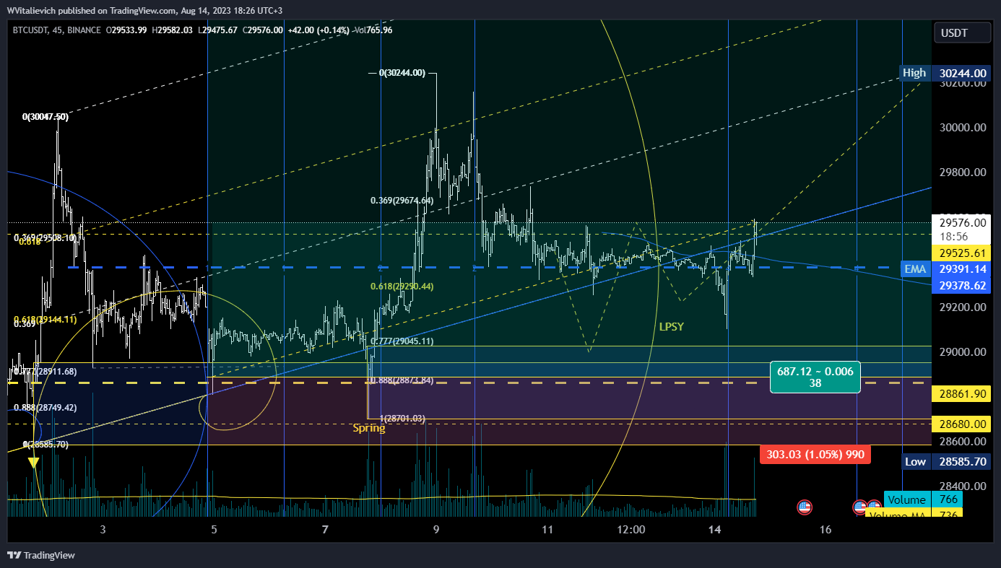Click the 29378.62 blue price label
Viewport: 1001px width, 568px height.
pyautogui.click(x=961, y=286)
